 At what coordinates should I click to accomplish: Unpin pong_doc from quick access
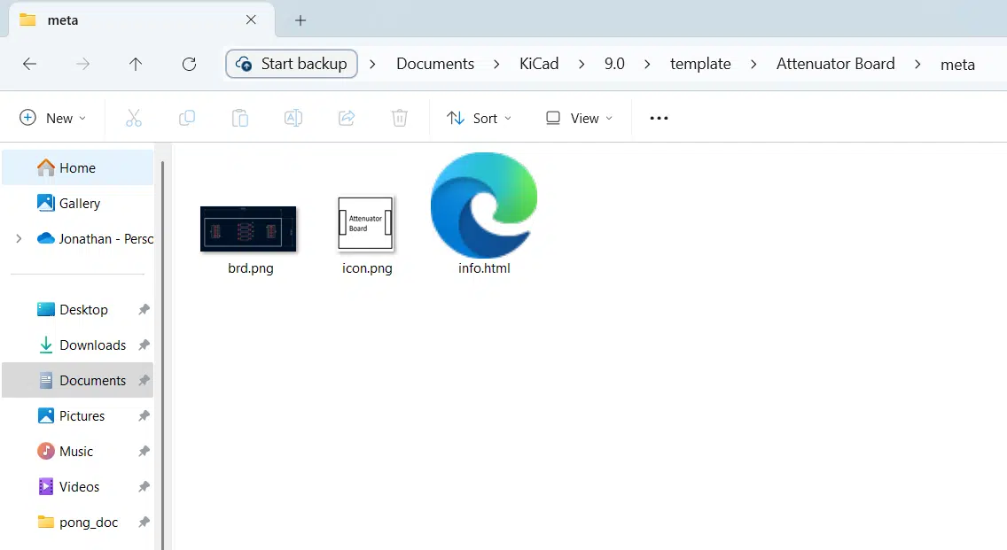(x=144, y=523)
